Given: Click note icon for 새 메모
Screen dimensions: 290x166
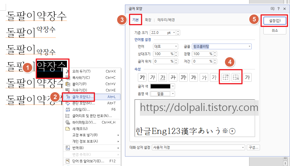Looking at the screenshot, I should (68, 129).
